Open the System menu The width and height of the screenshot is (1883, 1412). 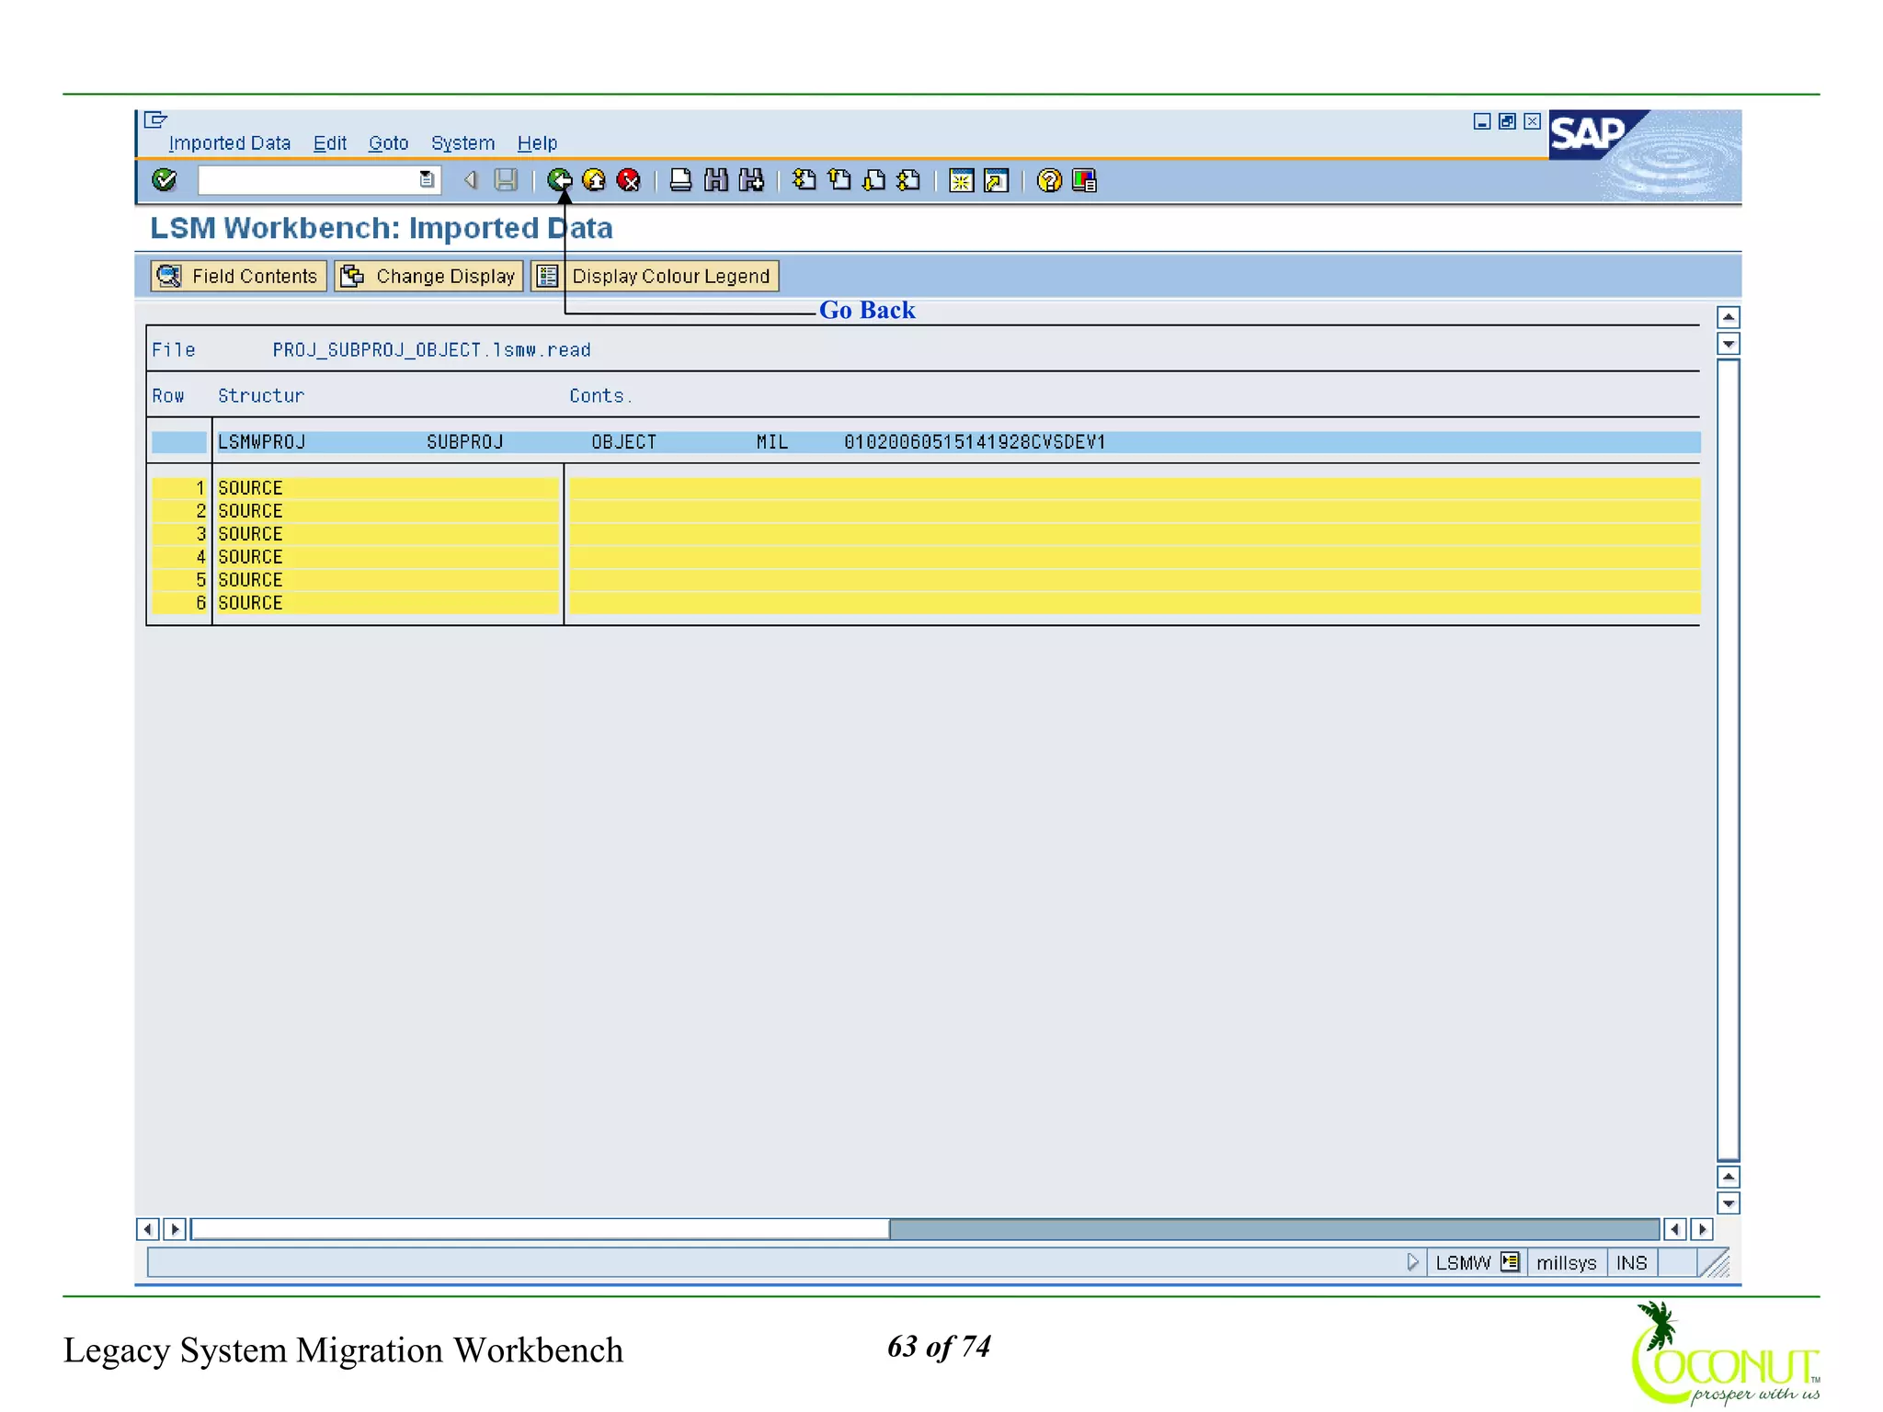[x=462, y=143]
